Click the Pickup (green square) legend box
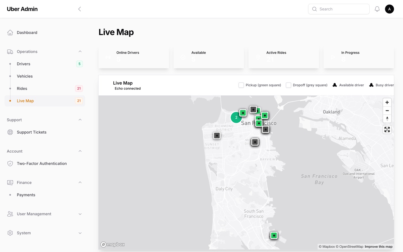This screenshot has height=252, width=403. click(x=241, y=85)
